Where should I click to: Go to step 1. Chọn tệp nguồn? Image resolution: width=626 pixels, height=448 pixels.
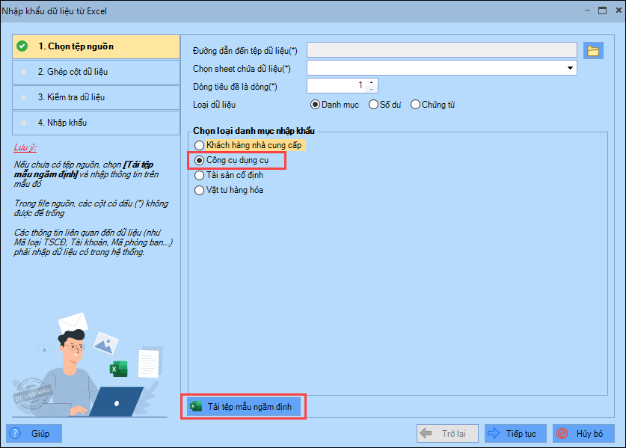click(96, 46)
